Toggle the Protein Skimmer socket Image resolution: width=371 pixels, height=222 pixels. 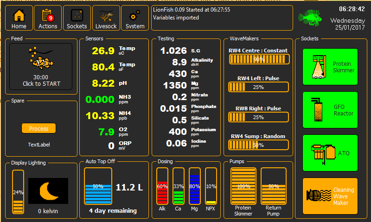[x=330, y=67]
